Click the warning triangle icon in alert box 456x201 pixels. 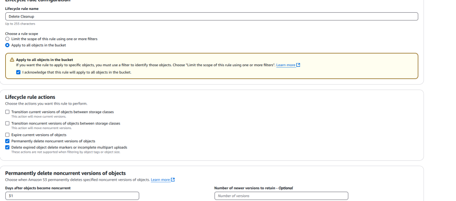point(12,60)
